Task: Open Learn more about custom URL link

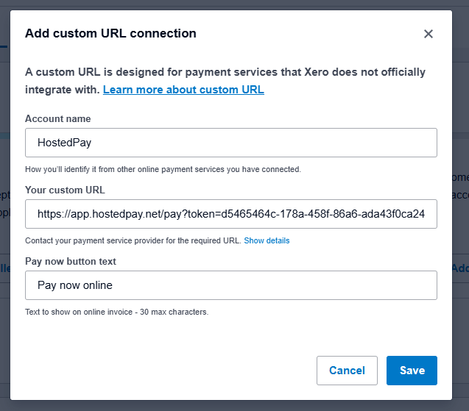Action: pyautogui.click(x=183, y=90)
